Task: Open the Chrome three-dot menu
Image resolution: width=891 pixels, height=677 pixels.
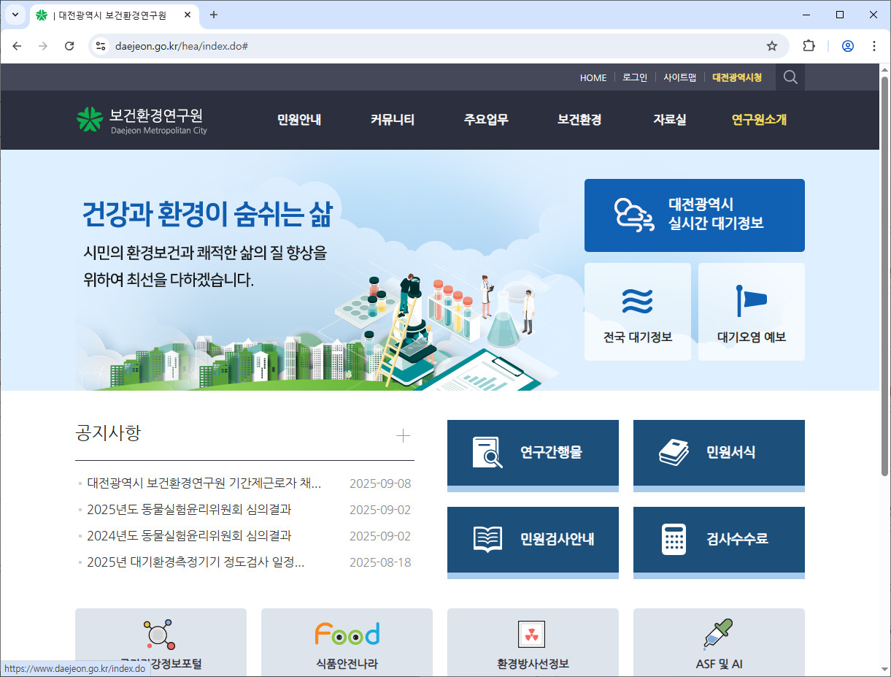Action: 873,45
